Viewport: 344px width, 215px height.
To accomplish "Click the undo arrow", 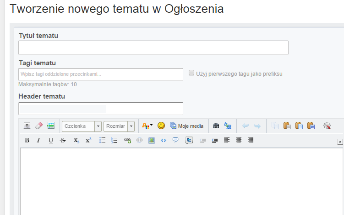I will tap(246, 126).
